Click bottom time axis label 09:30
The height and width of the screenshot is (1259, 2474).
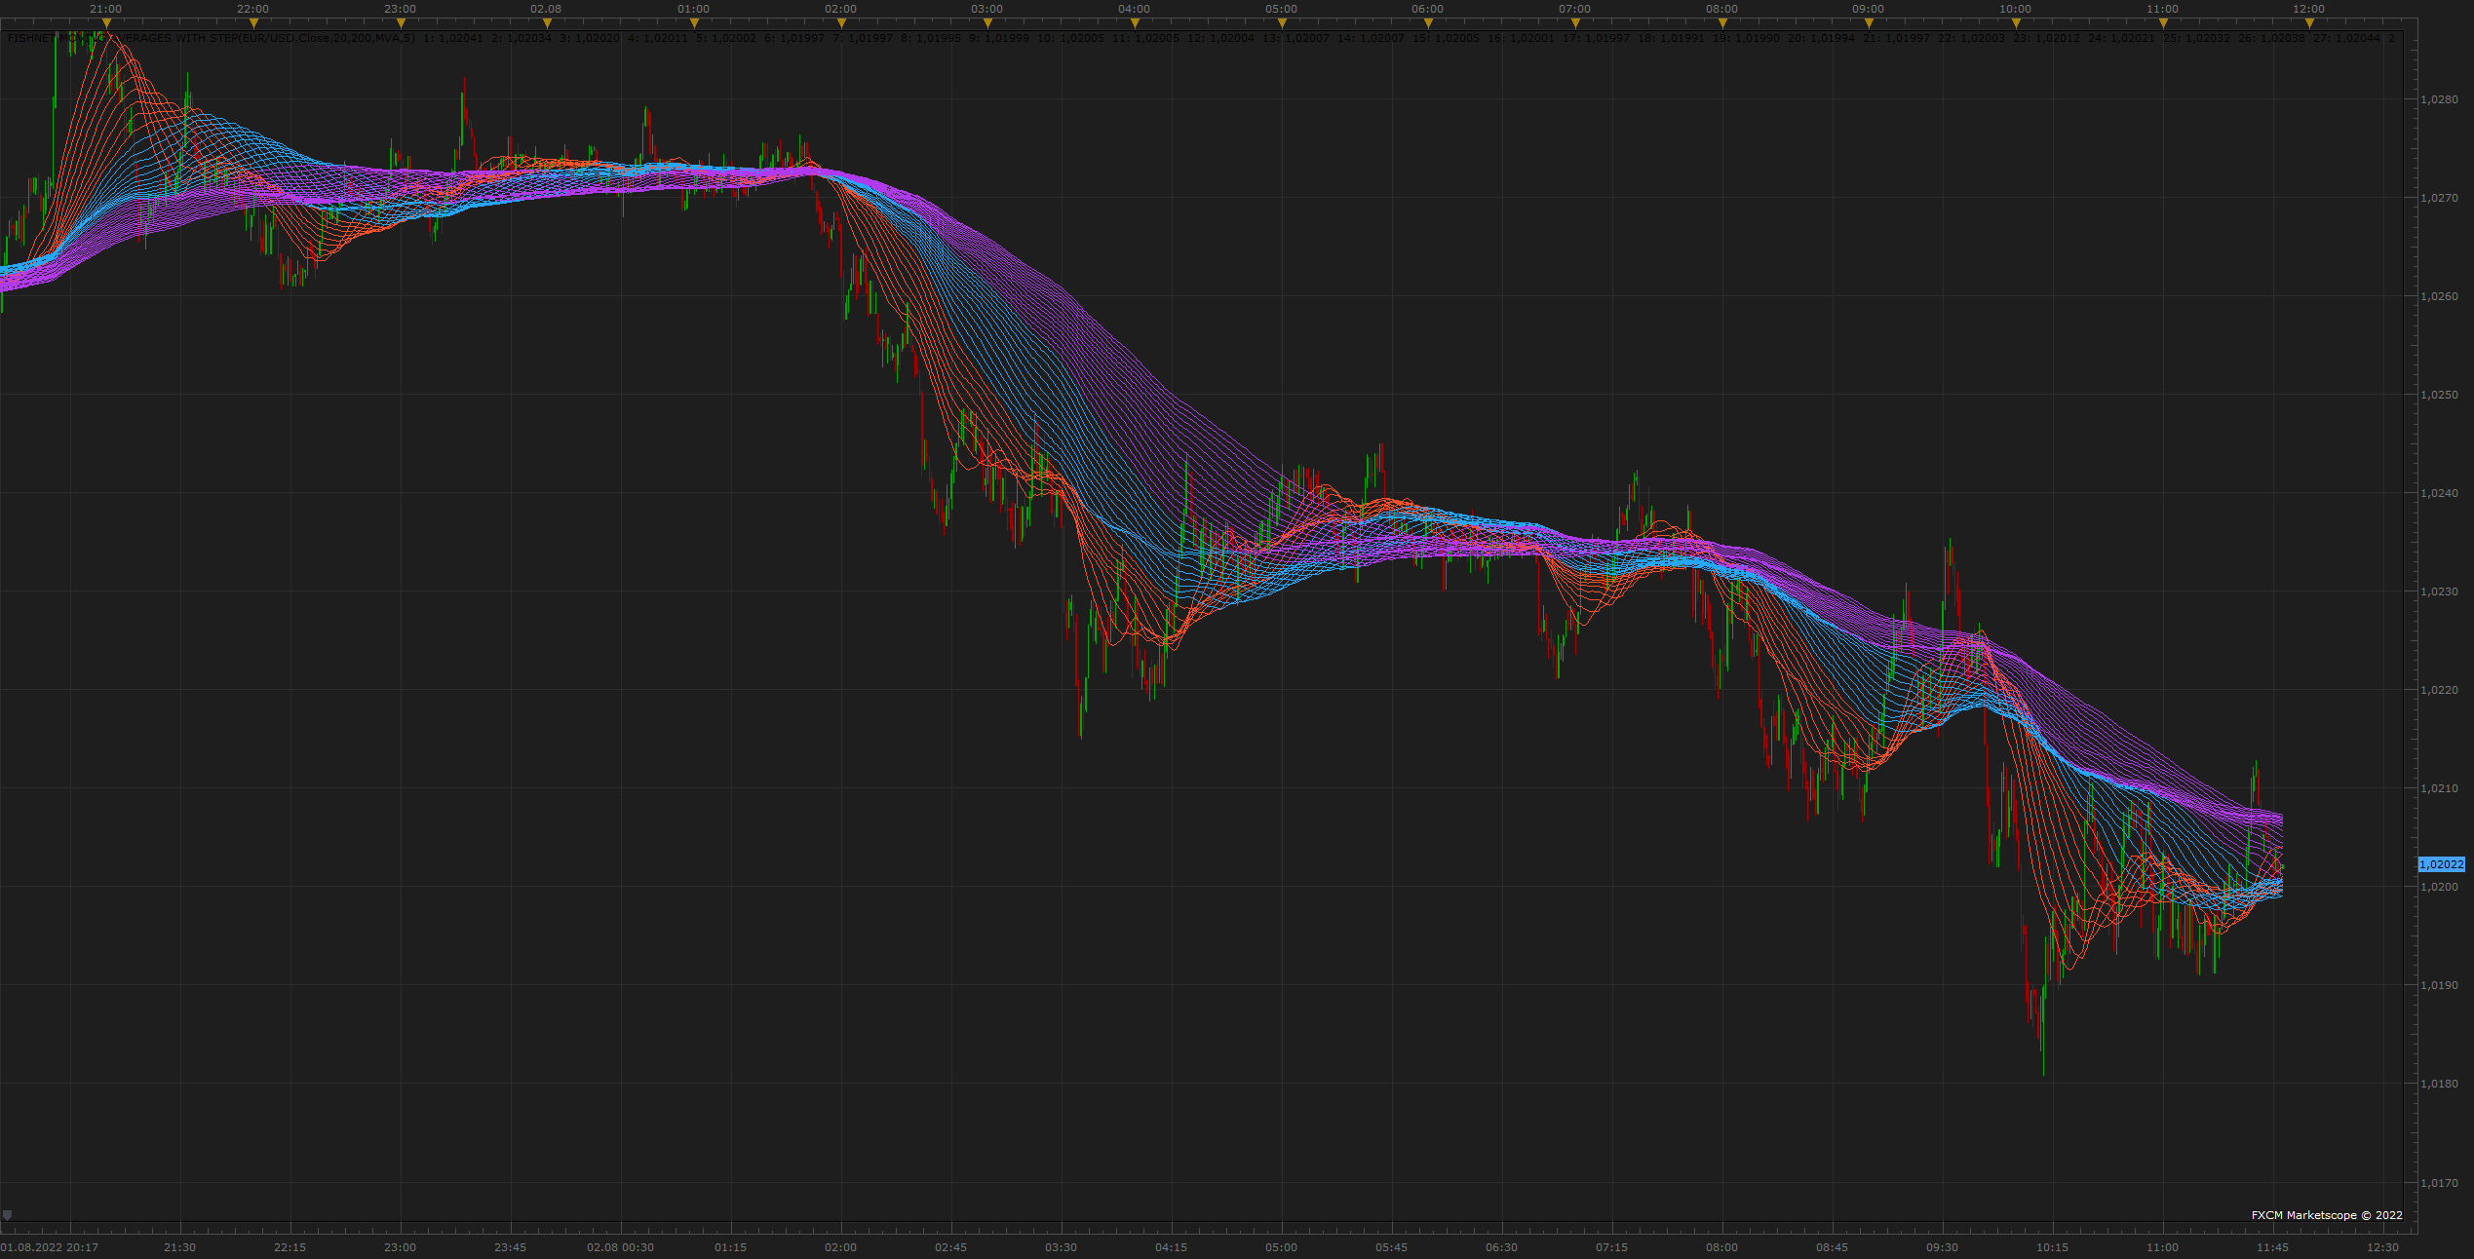click(1942, 1247)
